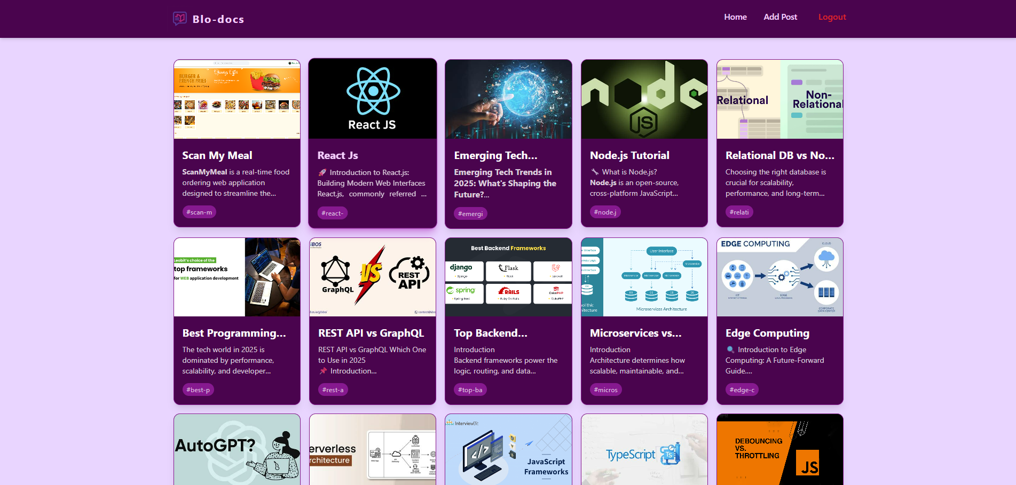Click the React JS atom logo image

tap(373, 99)
